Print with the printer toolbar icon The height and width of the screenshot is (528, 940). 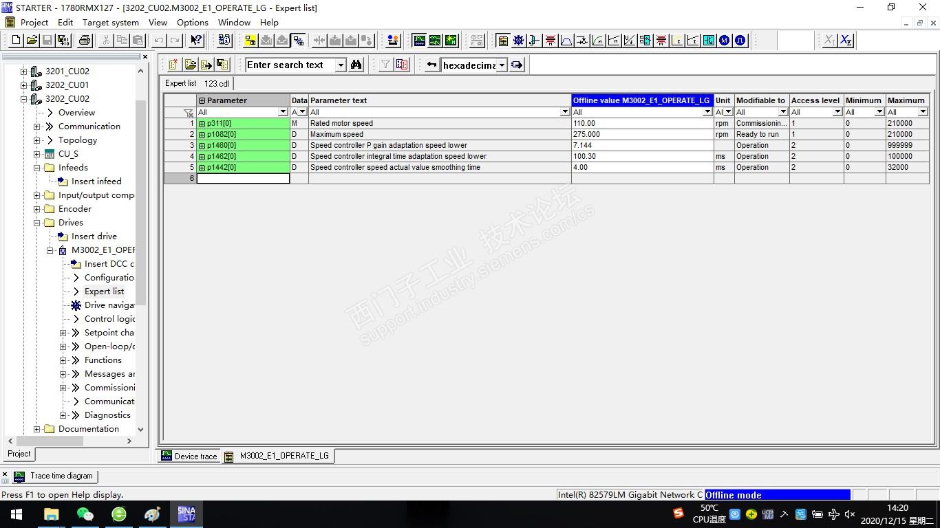(85, 41)
